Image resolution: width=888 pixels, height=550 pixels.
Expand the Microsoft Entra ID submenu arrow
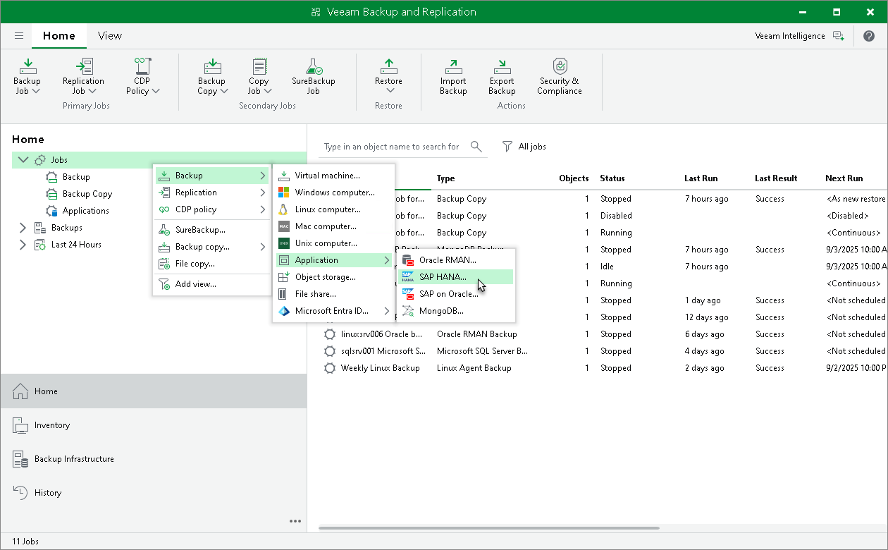pos(386,311)
